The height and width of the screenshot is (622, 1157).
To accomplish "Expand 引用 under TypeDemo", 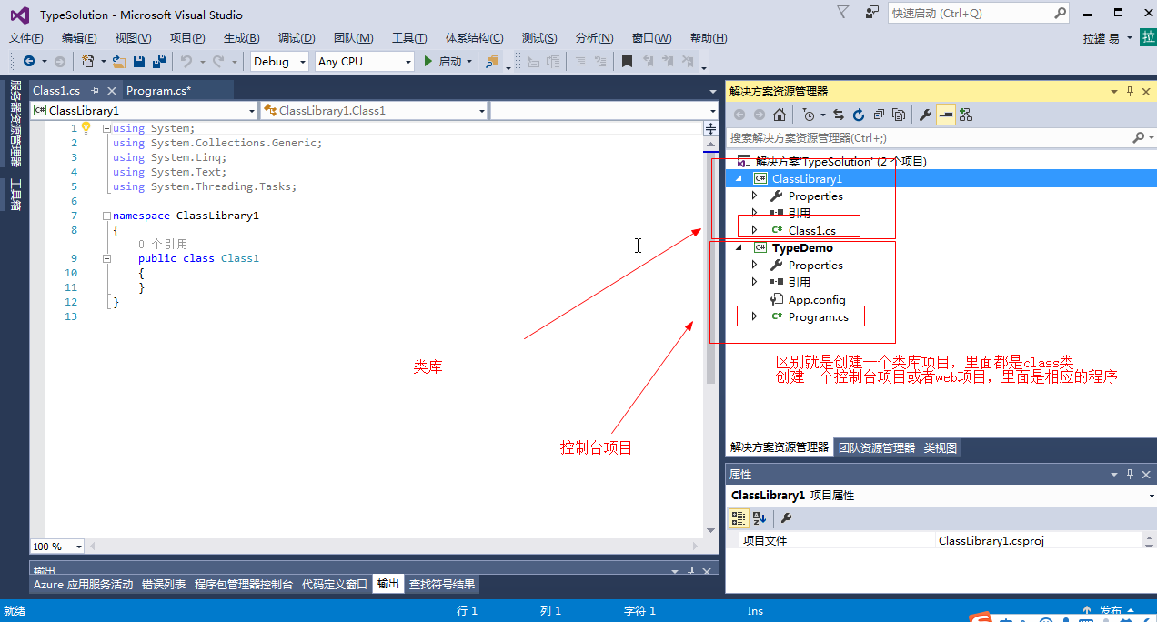I will [x=754, y=282].
